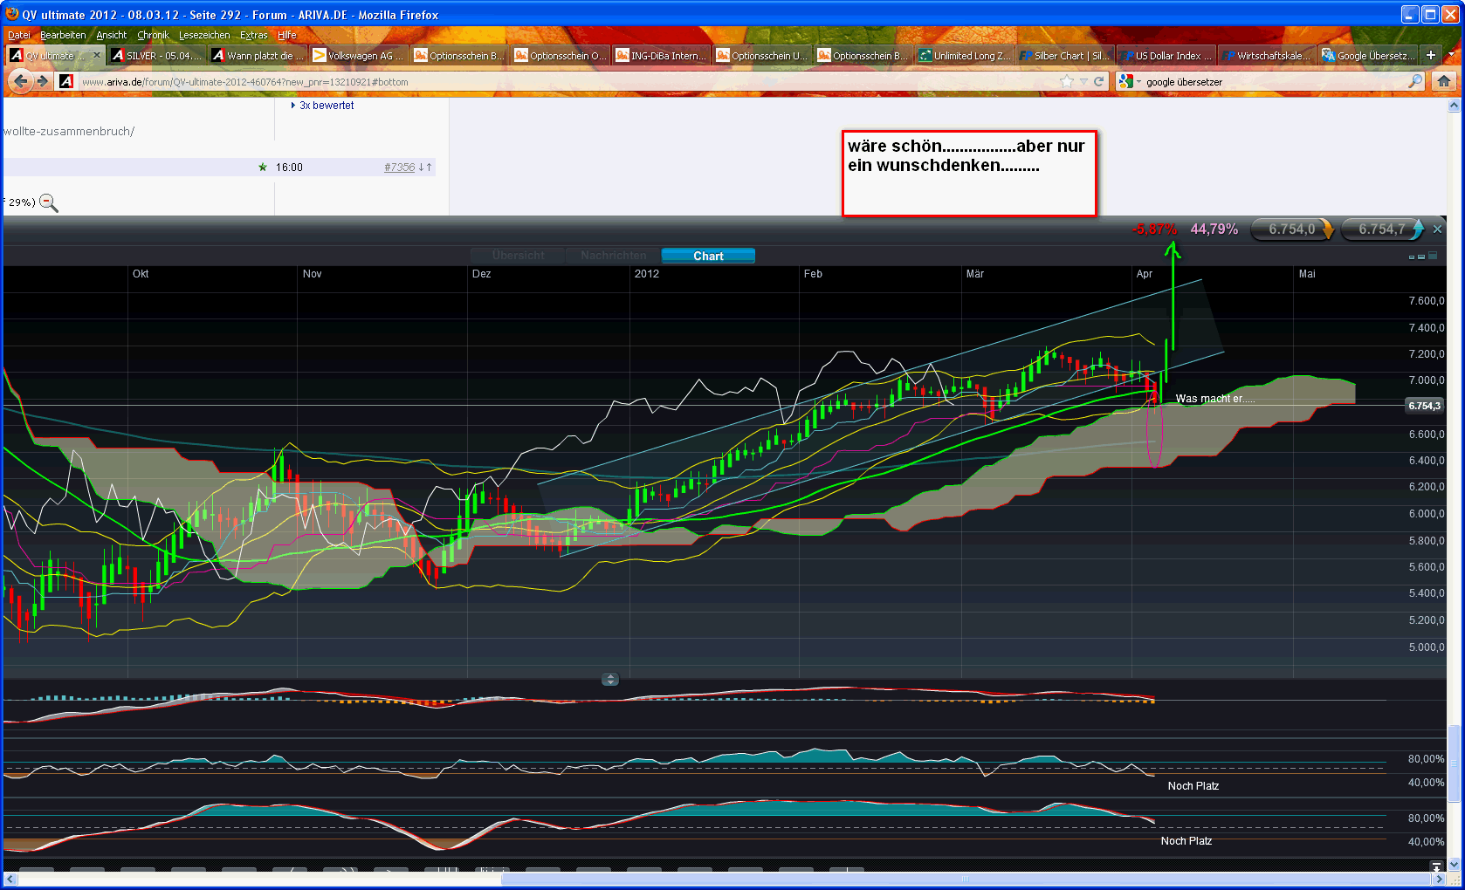The height and width of the screenshot is (890, 1465).
Task: Select the Übersicht tab in the widget
Action: pos(518,256)
